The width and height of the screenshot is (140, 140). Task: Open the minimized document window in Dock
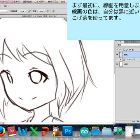tap(129, 131)
